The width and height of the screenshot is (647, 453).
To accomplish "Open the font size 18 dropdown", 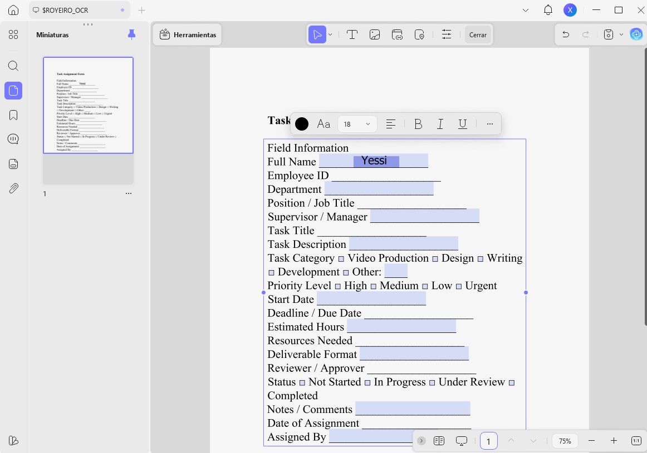I will coord(357,124).
